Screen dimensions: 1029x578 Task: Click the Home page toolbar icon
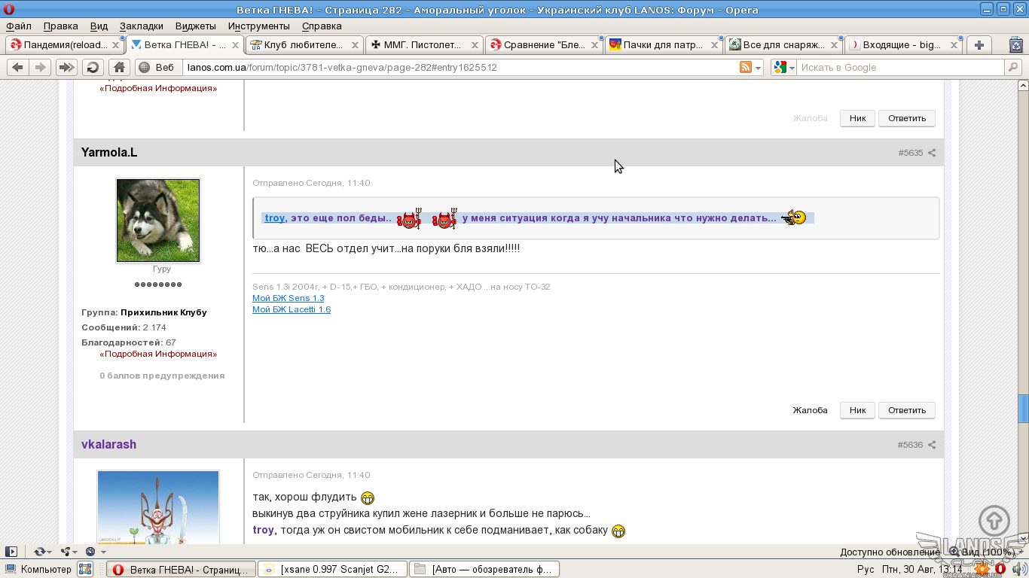point(119,67)
